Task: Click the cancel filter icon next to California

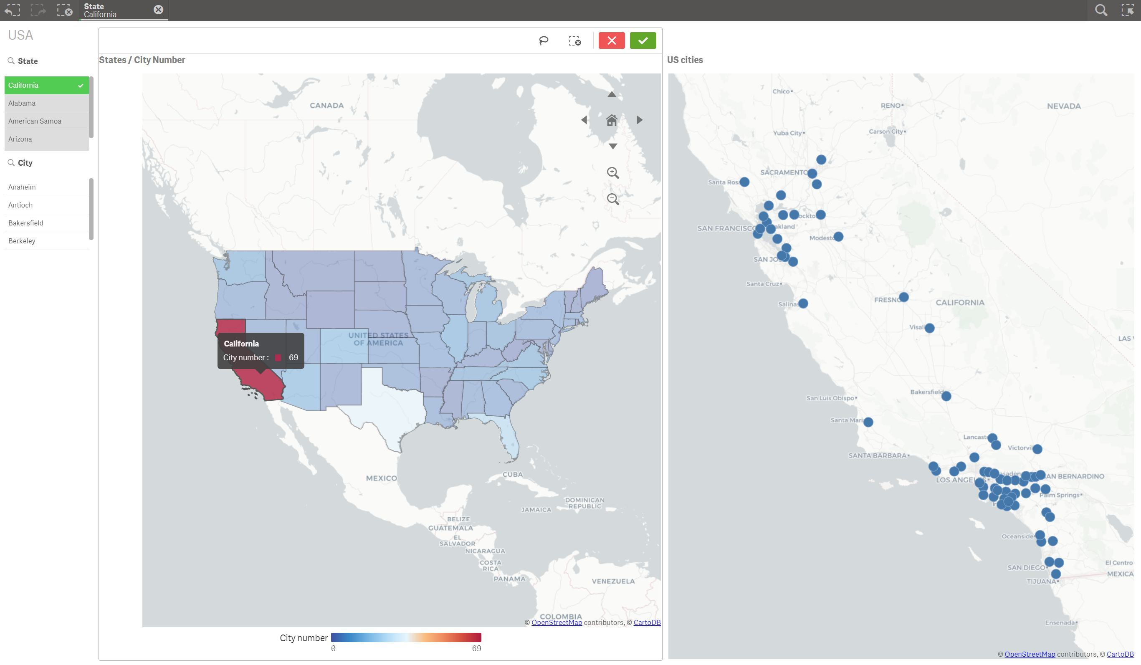Action: 157,10
